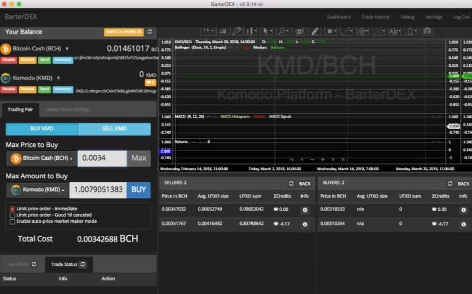Go to Trade History
Screen dimensions: 472x294
point(375,17)
